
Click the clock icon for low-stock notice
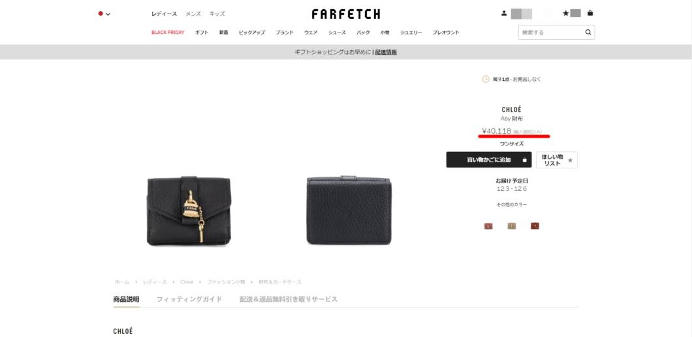click(486, 80)
